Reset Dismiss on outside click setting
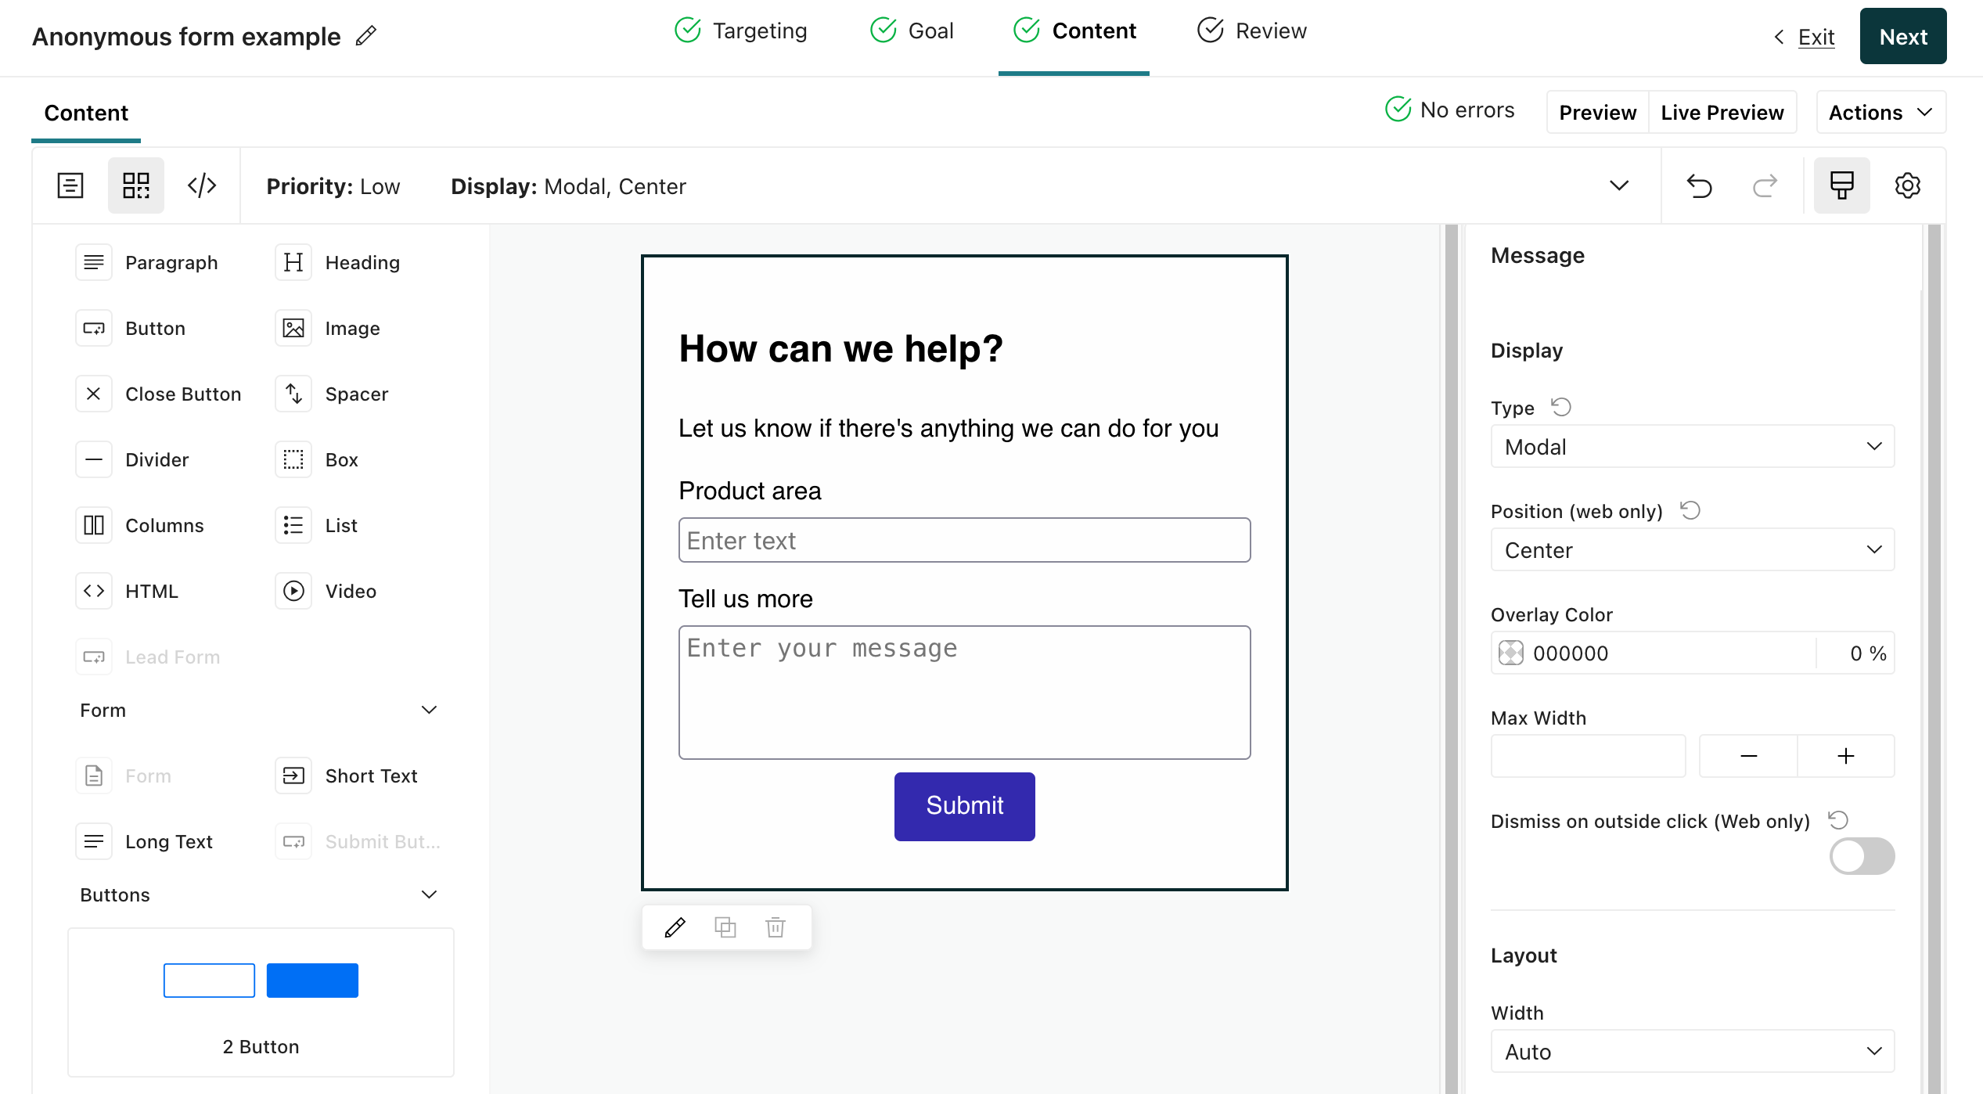The height and width of the screenshot is (1094, 1983). point(1837,820)
